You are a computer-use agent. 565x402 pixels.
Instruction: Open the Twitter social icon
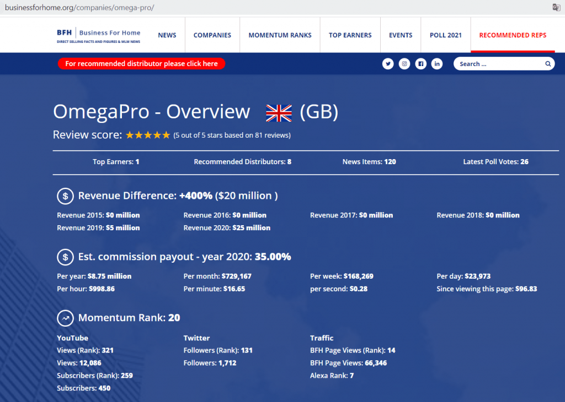click(388, 64)
